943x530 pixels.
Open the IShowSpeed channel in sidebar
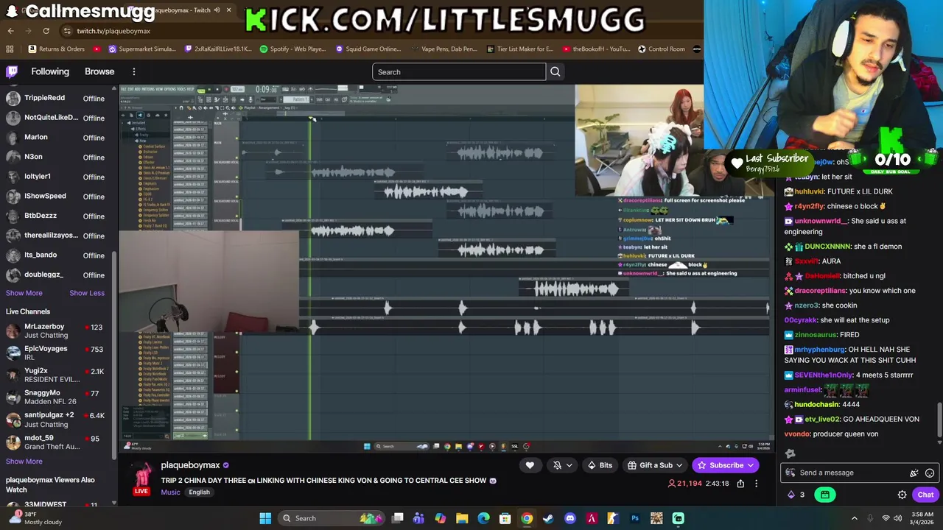56,197
